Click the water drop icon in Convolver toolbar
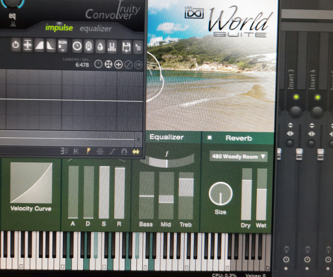Screen dimensions: 333x277 point(100,46)
